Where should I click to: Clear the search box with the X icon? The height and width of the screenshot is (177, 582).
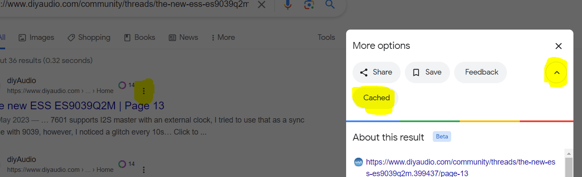[261, 5]
